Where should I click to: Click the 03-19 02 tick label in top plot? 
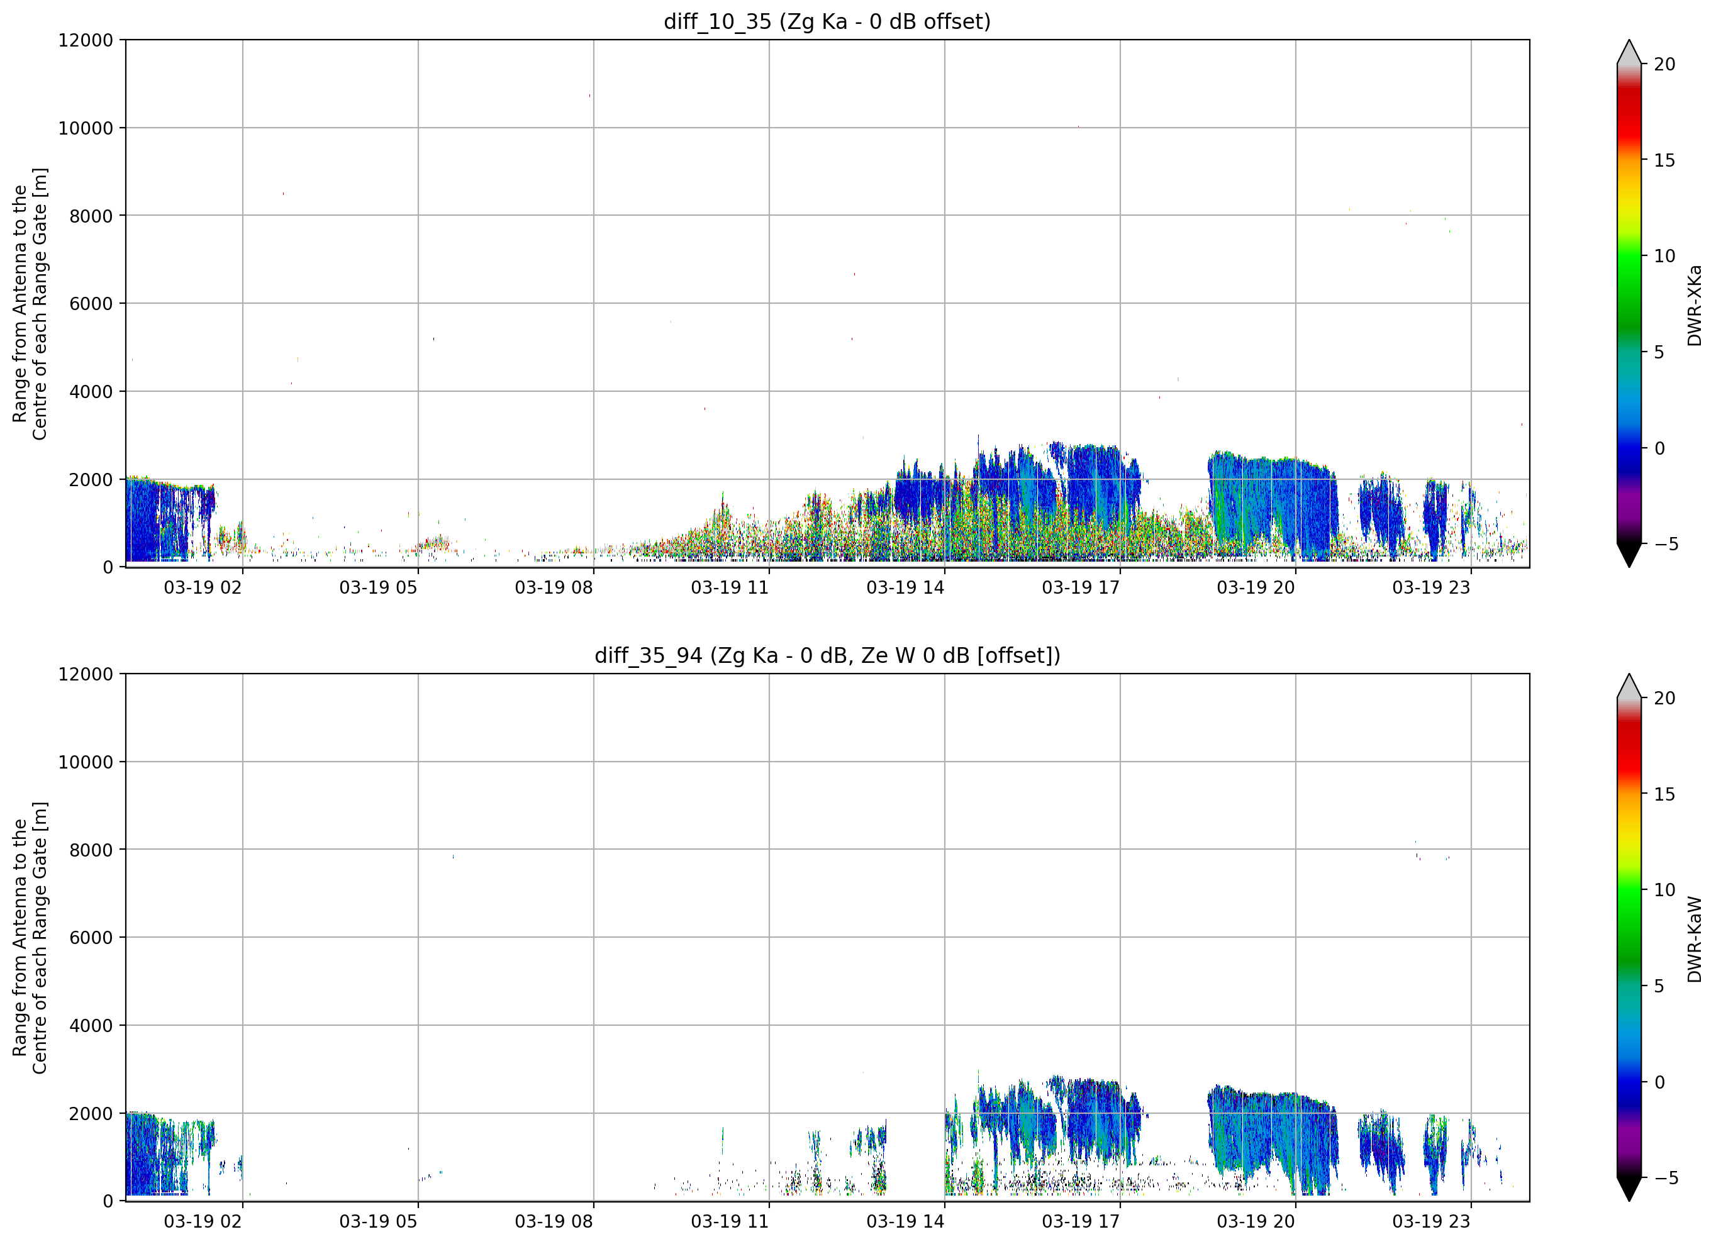tap(203, 588)
